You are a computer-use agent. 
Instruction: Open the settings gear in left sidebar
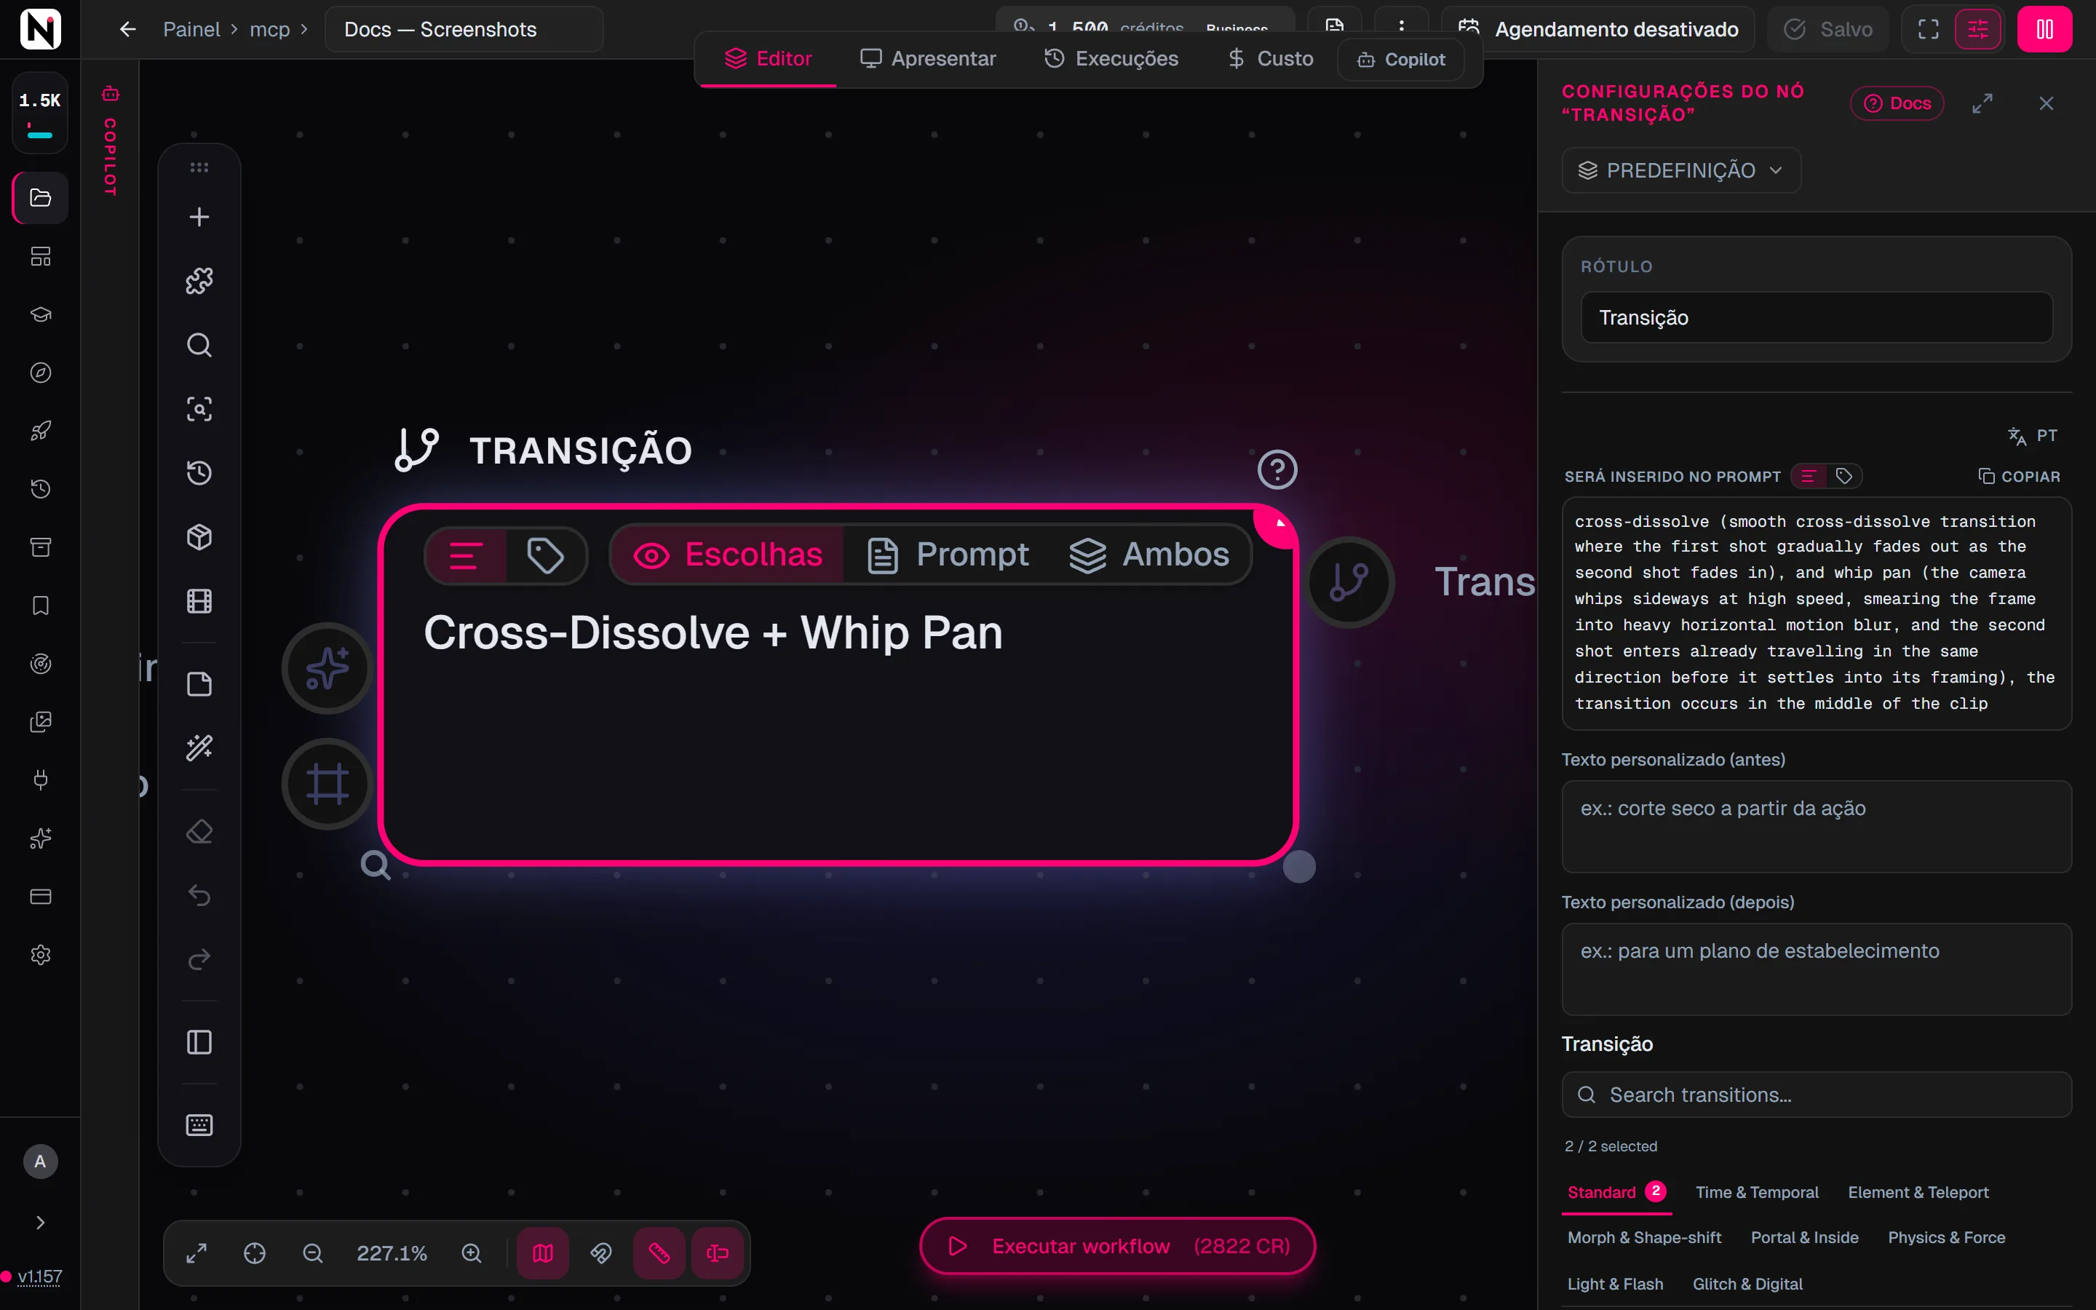pyautogui.click(x=41, y=955)
